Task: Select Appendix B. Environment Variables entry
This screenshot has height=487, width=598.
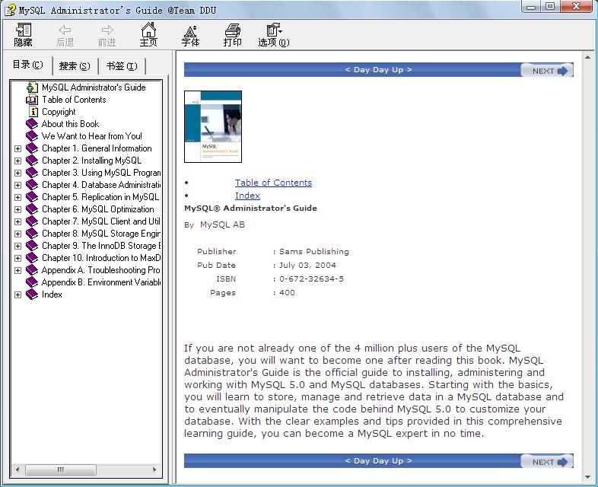Action: (x=100, y=282)
